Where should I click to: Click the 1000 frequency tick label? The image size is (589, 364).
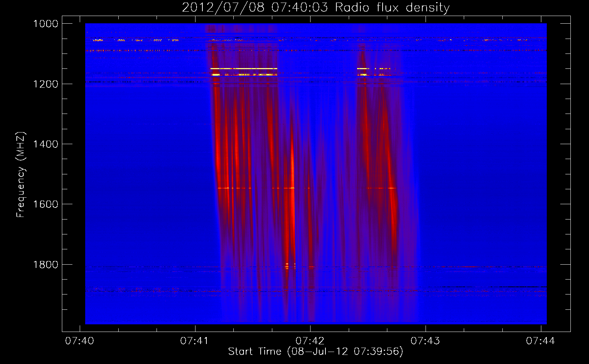pyautogui.click(x=46, y=24)
